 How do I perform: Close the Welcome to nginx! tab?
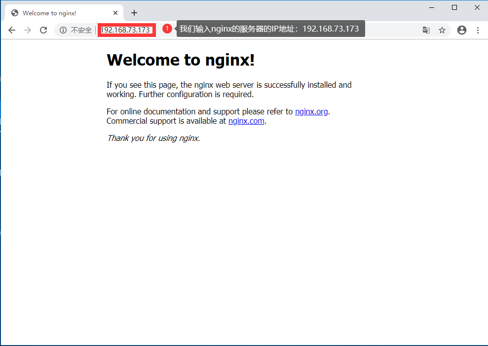click(x=115, y=13)
